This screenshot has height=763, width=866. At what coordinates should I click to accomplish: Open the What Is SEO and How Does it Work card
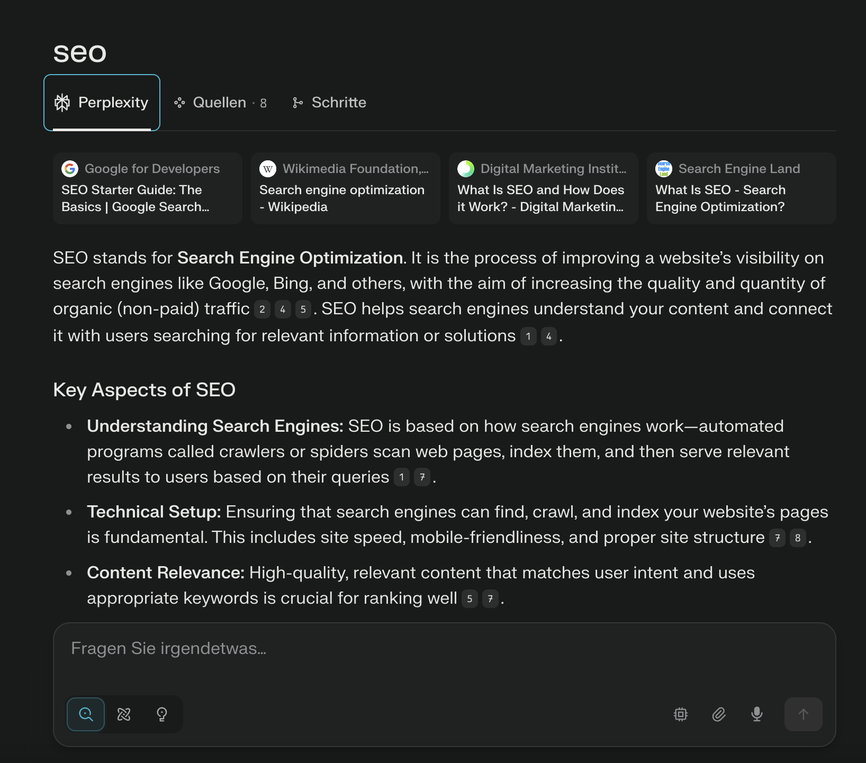point(544,188)
